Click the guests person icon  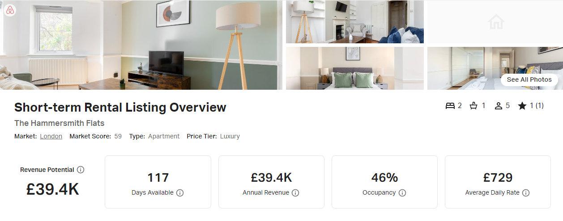point(498,106)
